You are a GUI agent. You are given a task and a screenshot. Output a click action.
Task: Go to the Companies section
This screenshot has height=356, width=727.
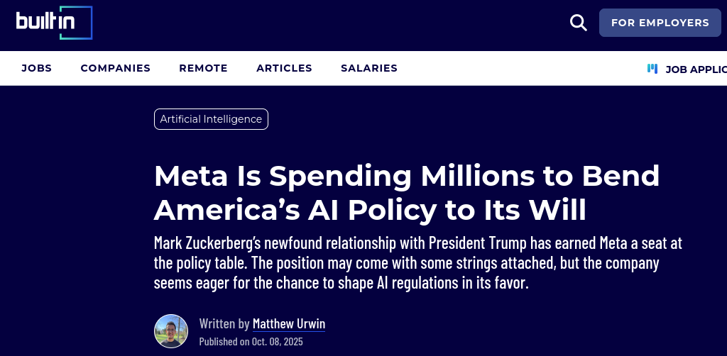click(x=115, y=69)
